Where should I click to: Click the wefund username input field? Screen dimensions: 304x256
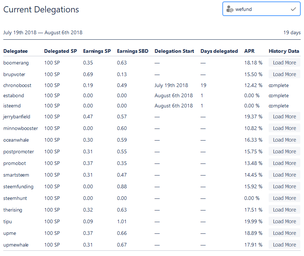click(x=261, y=9)
